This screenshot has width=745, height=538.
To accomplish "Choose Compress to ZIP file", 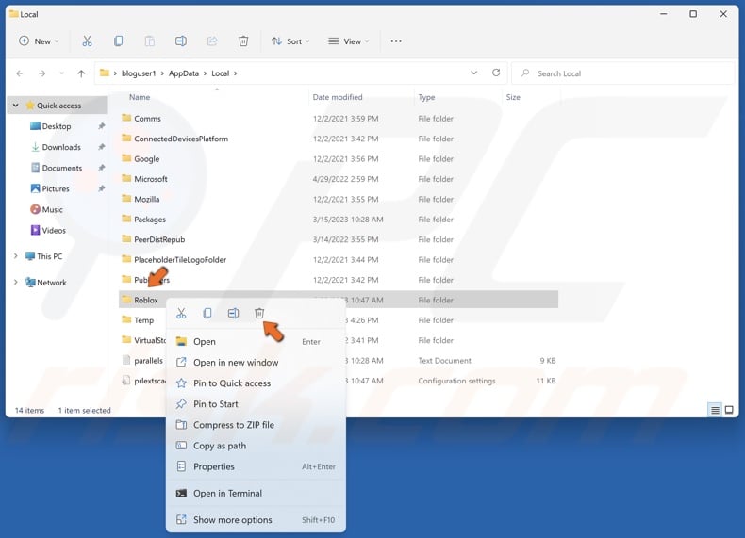I will pyautogui.click(x=256, y=425).
